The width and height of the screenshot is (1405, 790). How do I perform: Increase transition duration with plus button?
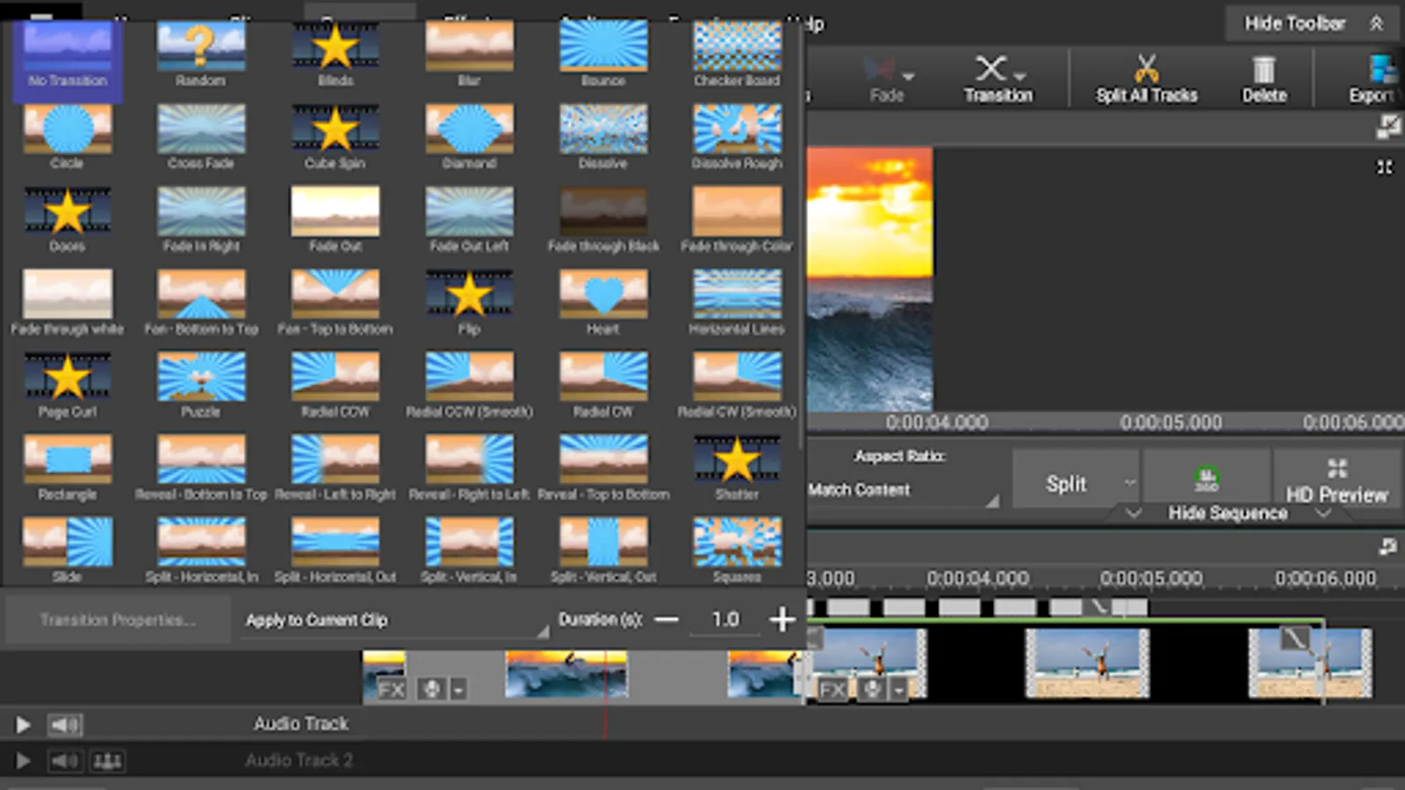pos(782,620)
